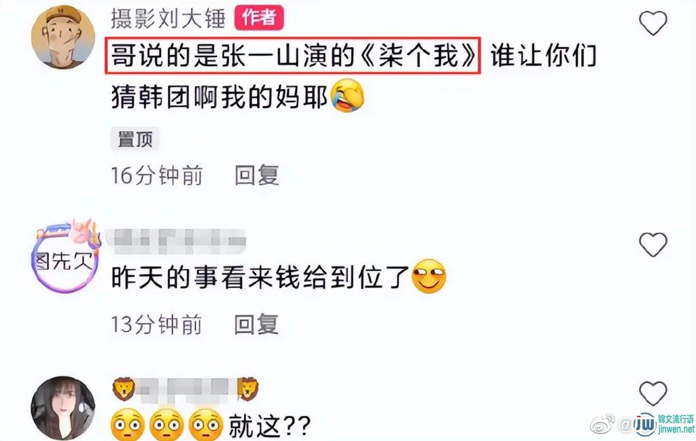Click the red 作者 badge

[259, 18]
